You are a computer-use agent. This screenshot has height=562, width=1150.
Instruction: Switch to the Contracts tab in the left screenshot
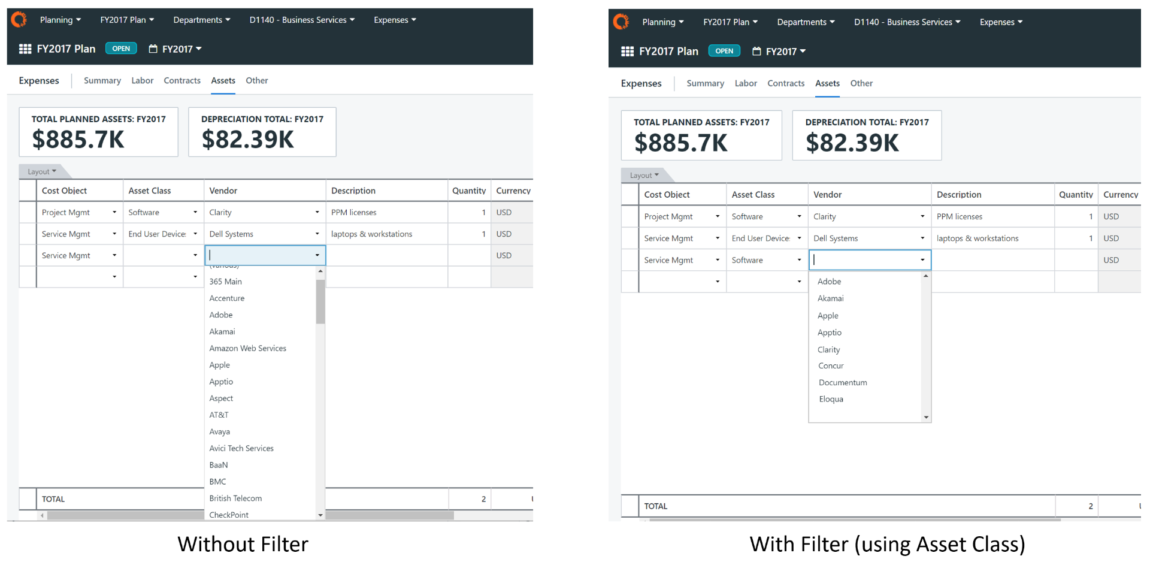click(x=182, y=80)
